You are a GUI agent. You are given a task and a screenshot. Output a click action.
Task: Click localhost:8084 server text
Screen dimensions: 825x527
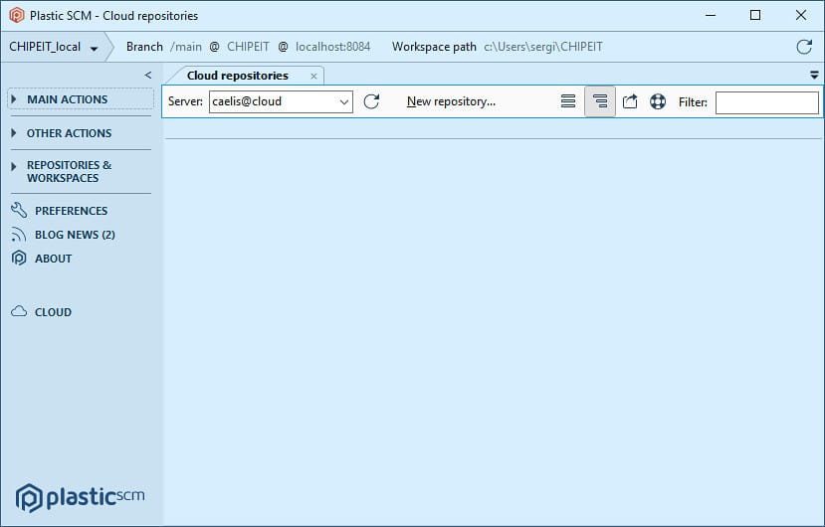333,47
